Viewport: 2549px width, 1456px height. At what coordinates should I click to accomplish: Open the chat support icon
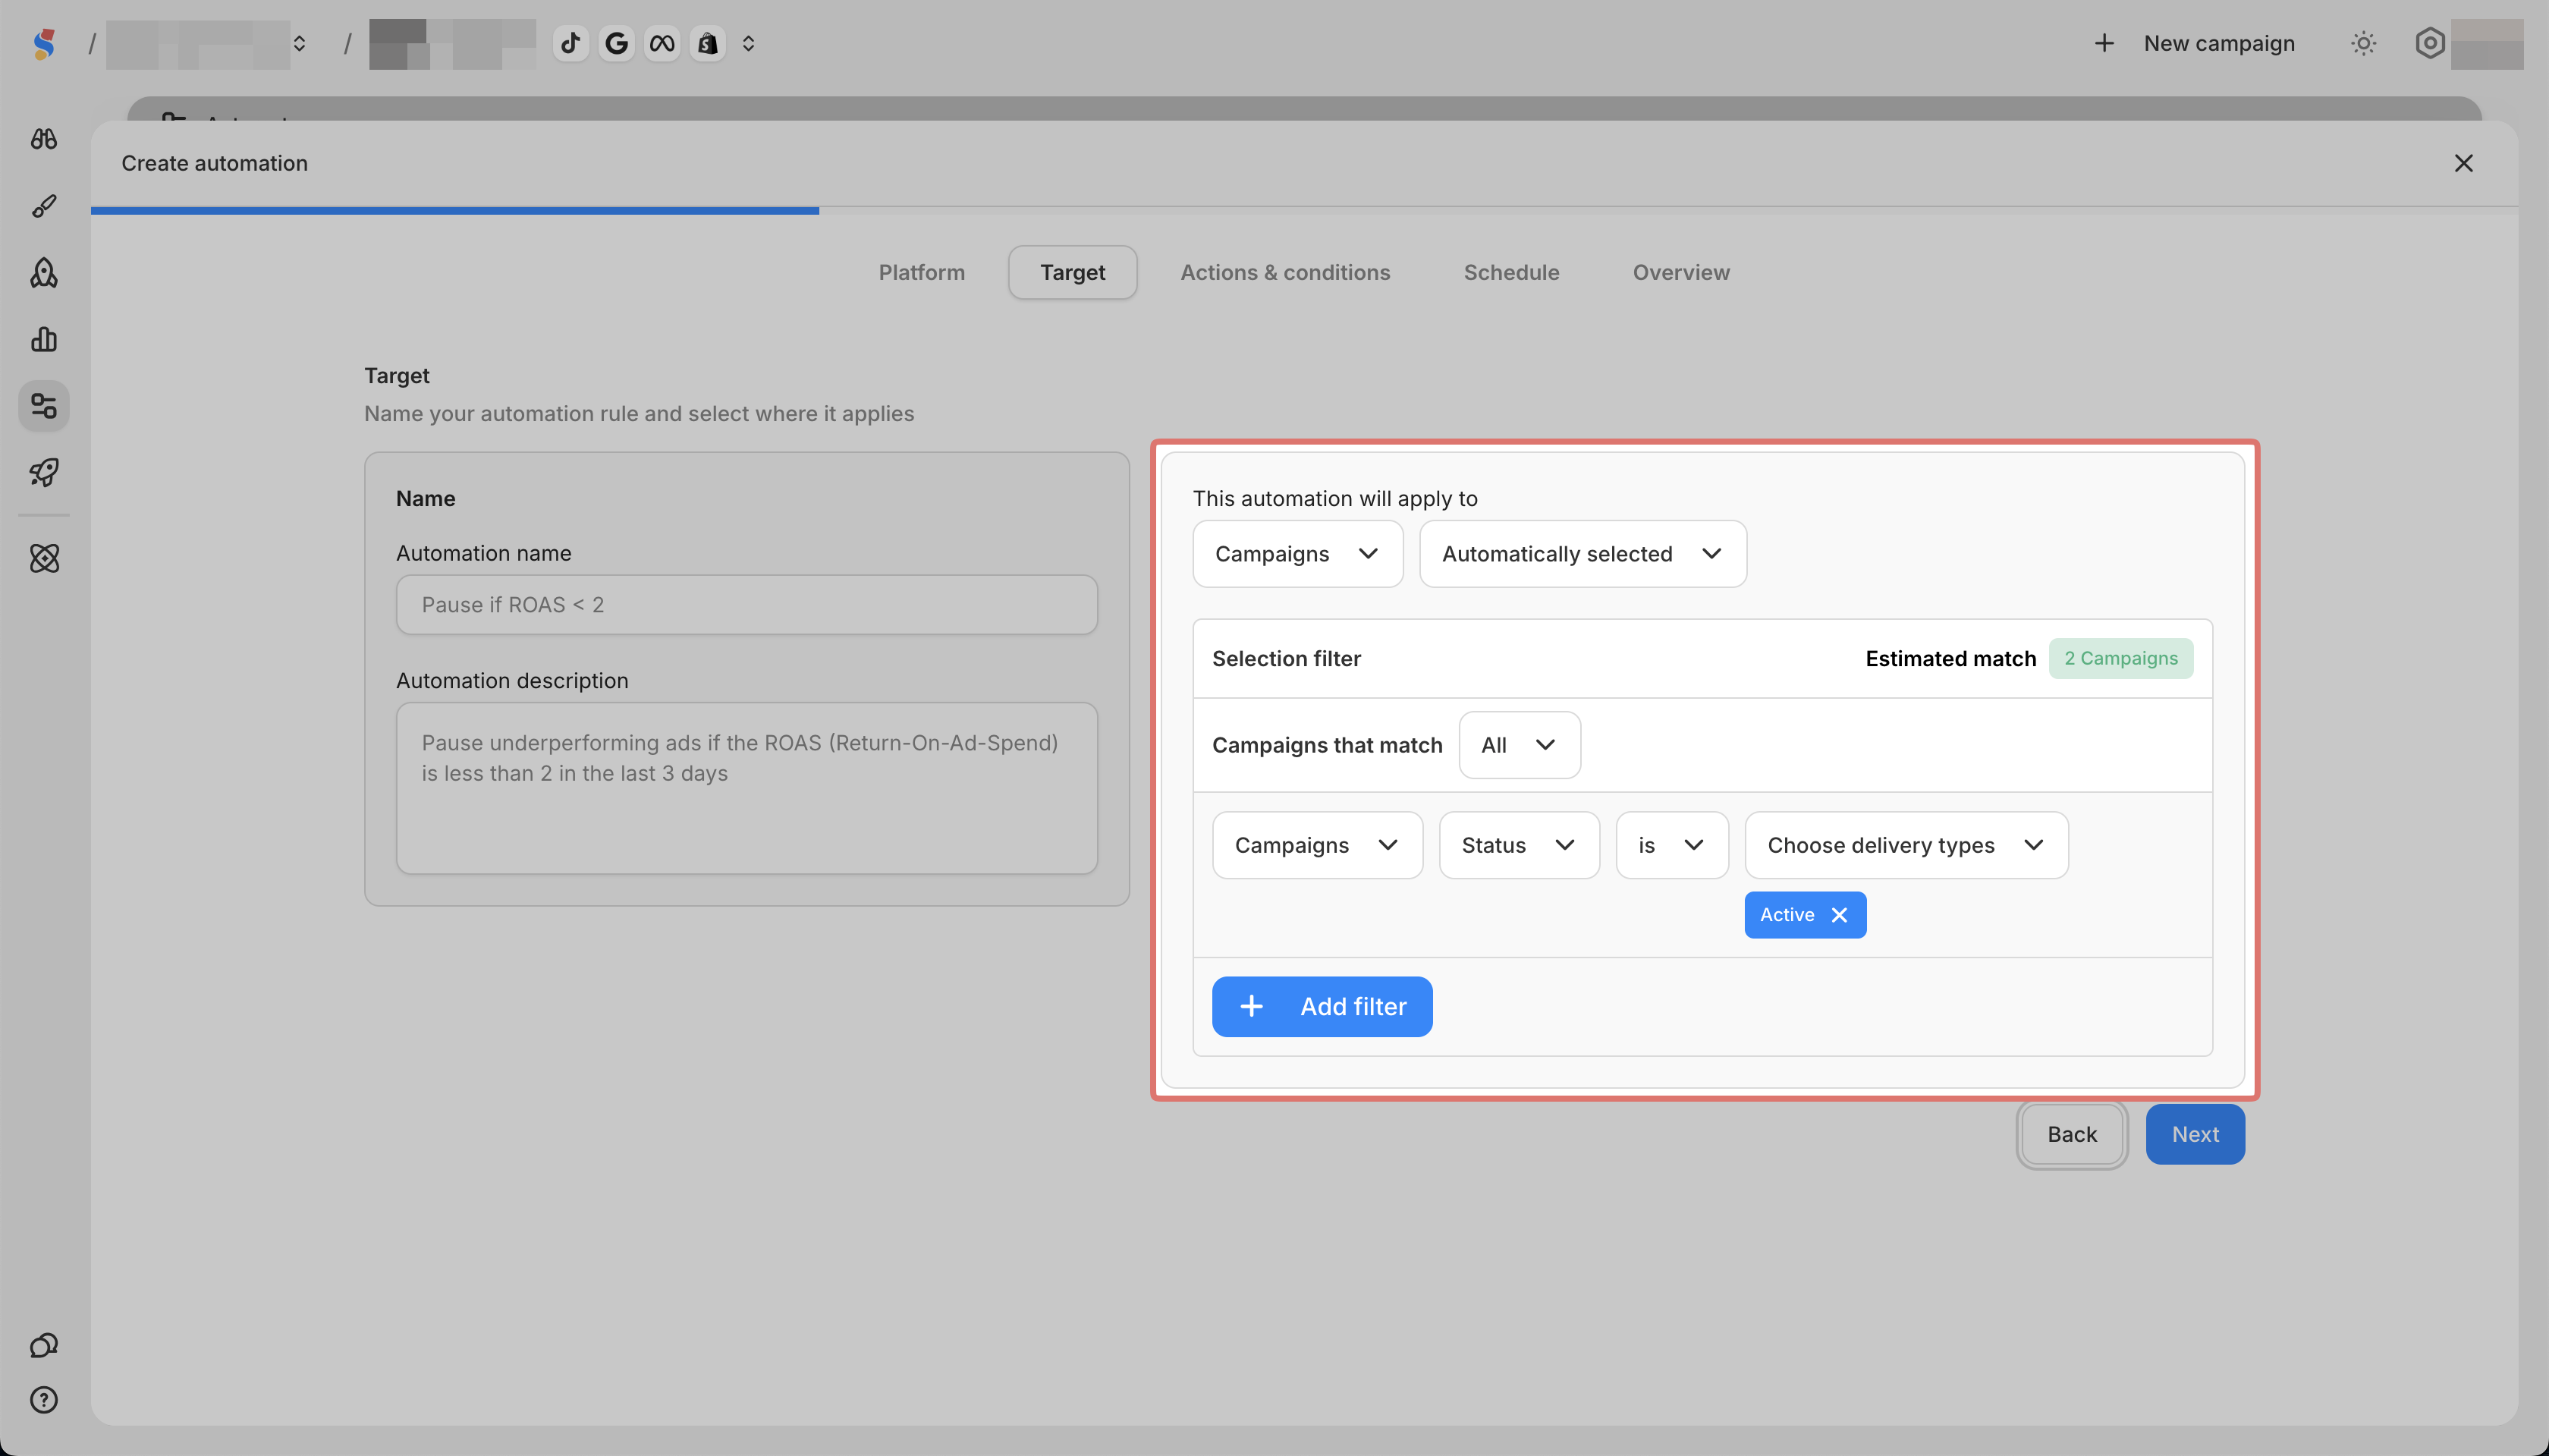click(x=44, y=1345)
